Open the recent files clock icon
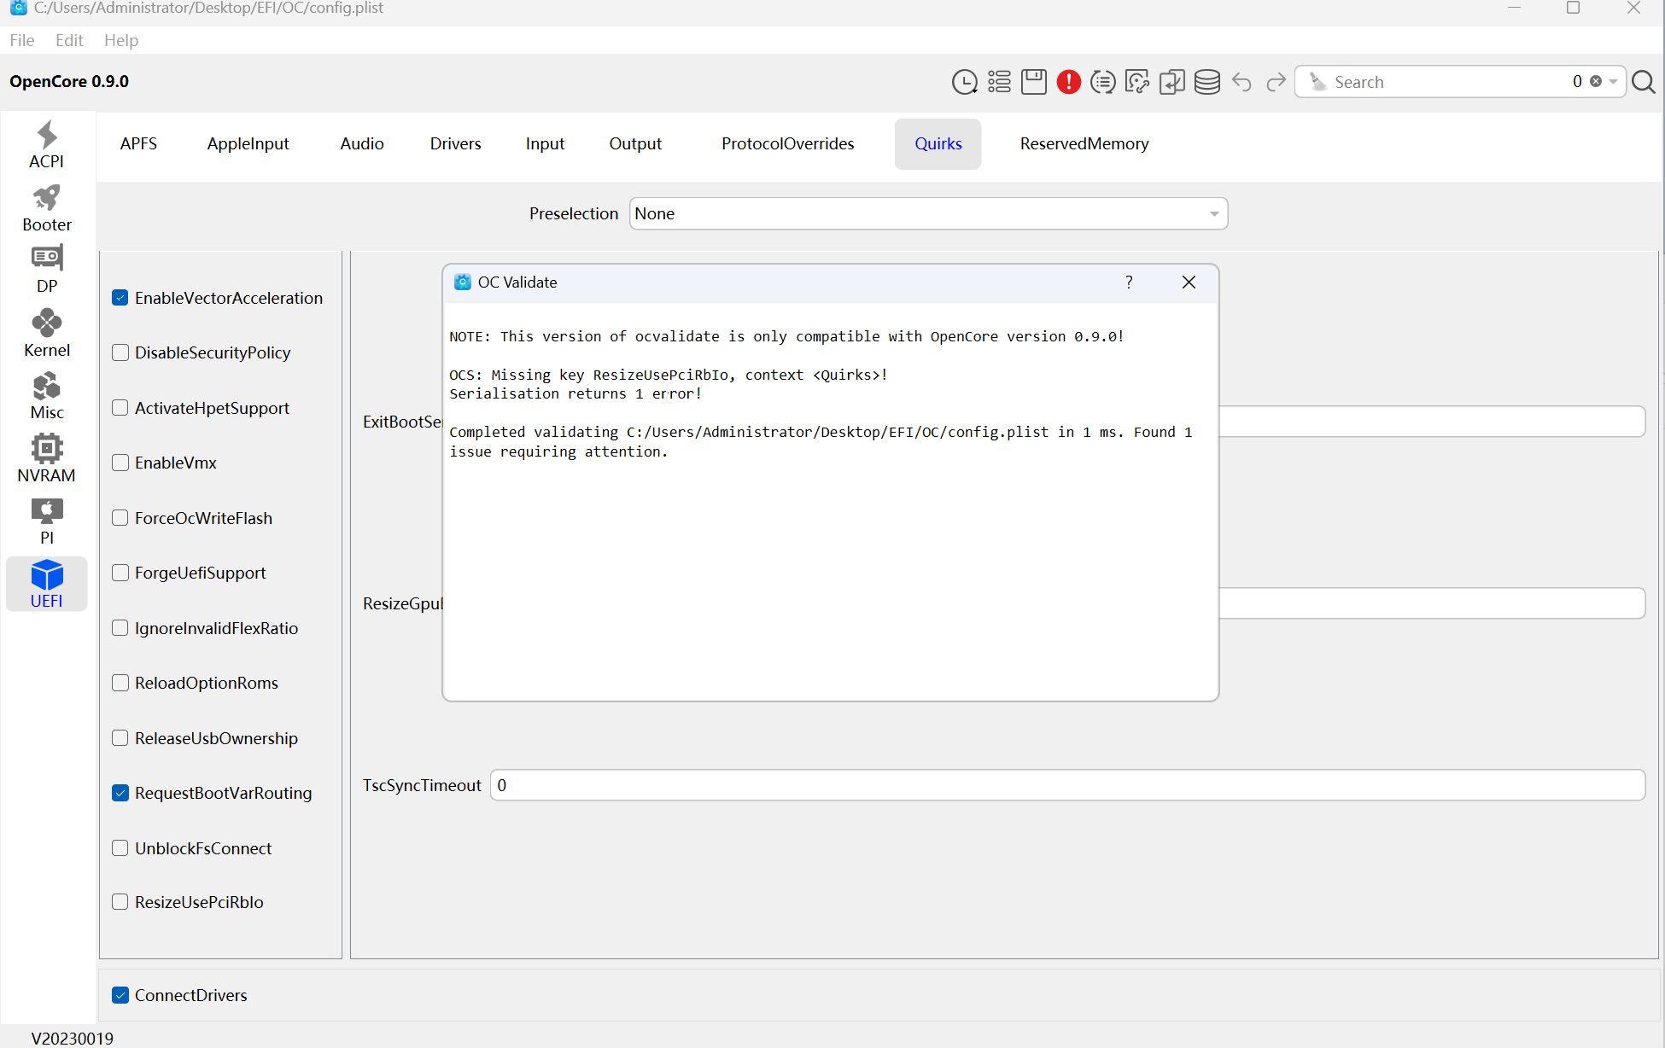Screen dimensions: 1665x1048 pyautogui.click(x=964, y=82)
